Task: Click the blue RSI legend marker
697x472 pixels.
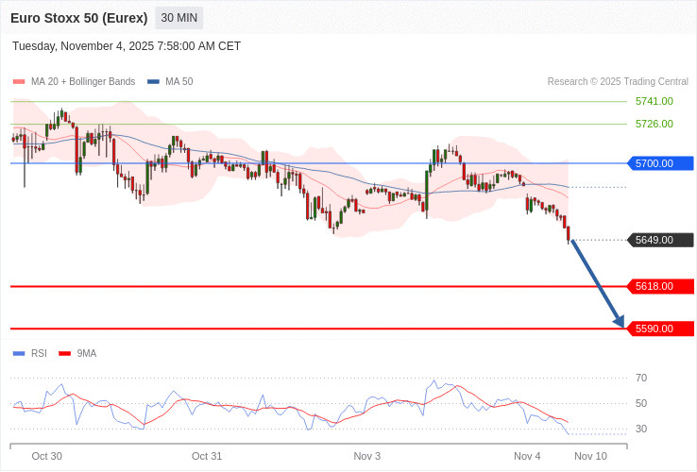Action: [x=18, y=354]
